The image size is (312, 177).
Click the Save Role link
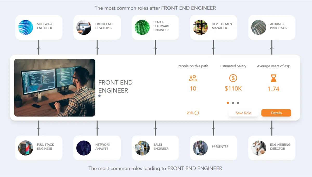point(243,113)
